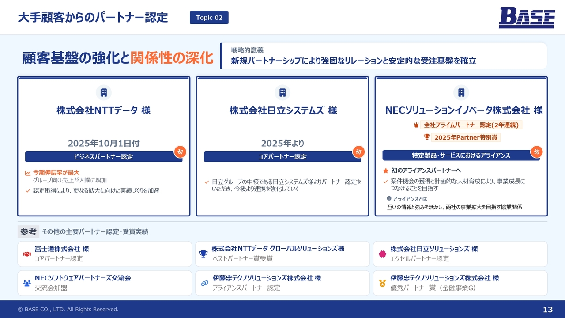Click the pink badge icon for エクセルパートナー認定

pos(382,254)
